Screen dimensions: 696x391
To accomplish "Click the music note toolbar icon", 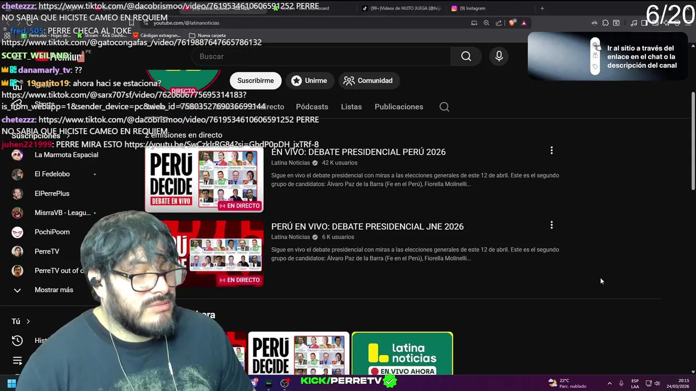I will click(633, 23).
